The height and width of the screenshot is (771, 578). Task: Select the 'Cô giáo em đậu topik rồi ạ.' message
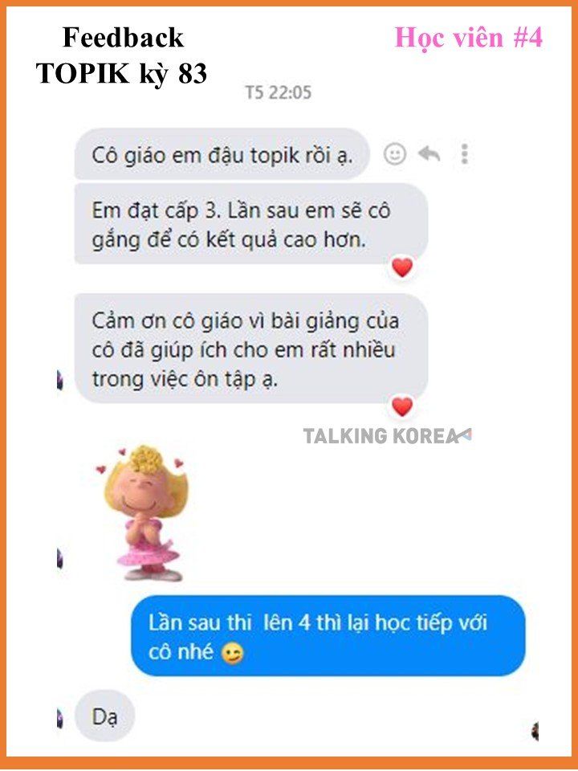point(222,154)
